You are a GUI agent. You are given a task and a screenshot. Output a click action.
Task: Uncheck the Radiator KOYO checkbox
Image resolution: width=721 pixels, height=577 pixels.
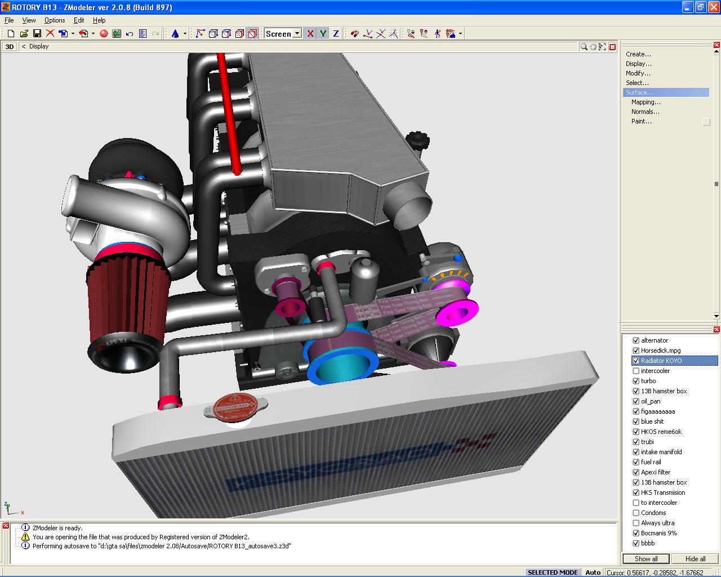tap(636, 361)
